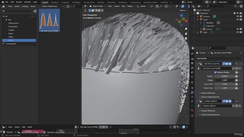Click the attribute toggle icon beside Factor Max
244x137 pixels.
pos(236,88)
